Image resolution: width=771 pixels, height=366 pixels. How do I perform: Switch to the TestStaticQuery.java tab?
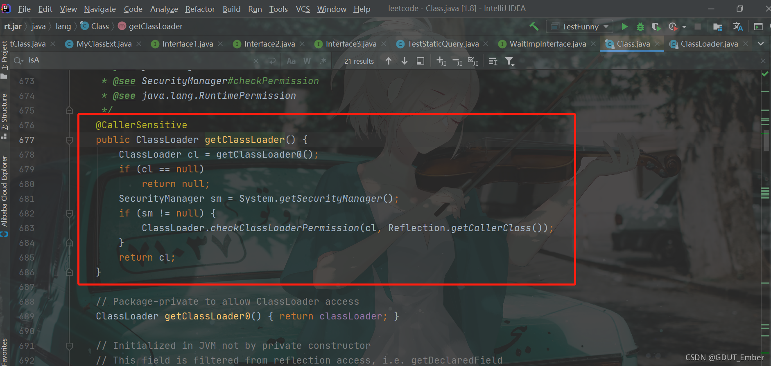point(443,44)
